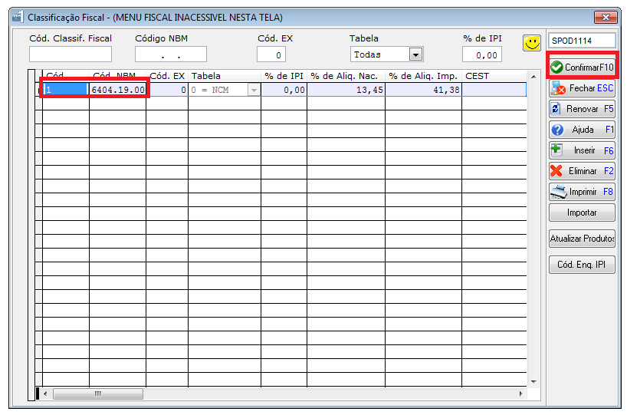Click the % de Aliq. Imp. value 41,38
The height and width of the screenshot is (415, 627).
pos(423,90)
